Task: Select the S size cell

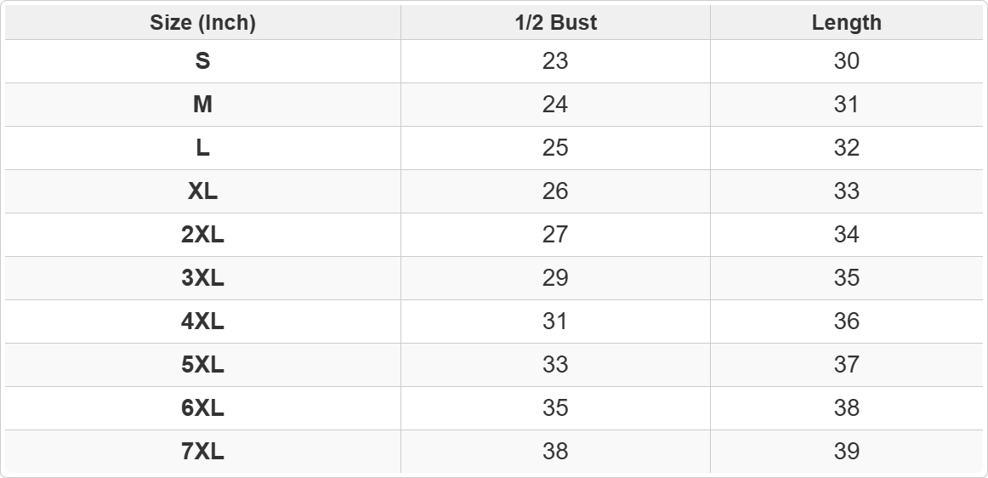Action: coord(203,61)
